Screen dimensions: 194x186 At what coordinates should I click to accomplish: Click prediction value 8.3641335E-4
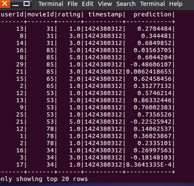[x=149, y=165]
